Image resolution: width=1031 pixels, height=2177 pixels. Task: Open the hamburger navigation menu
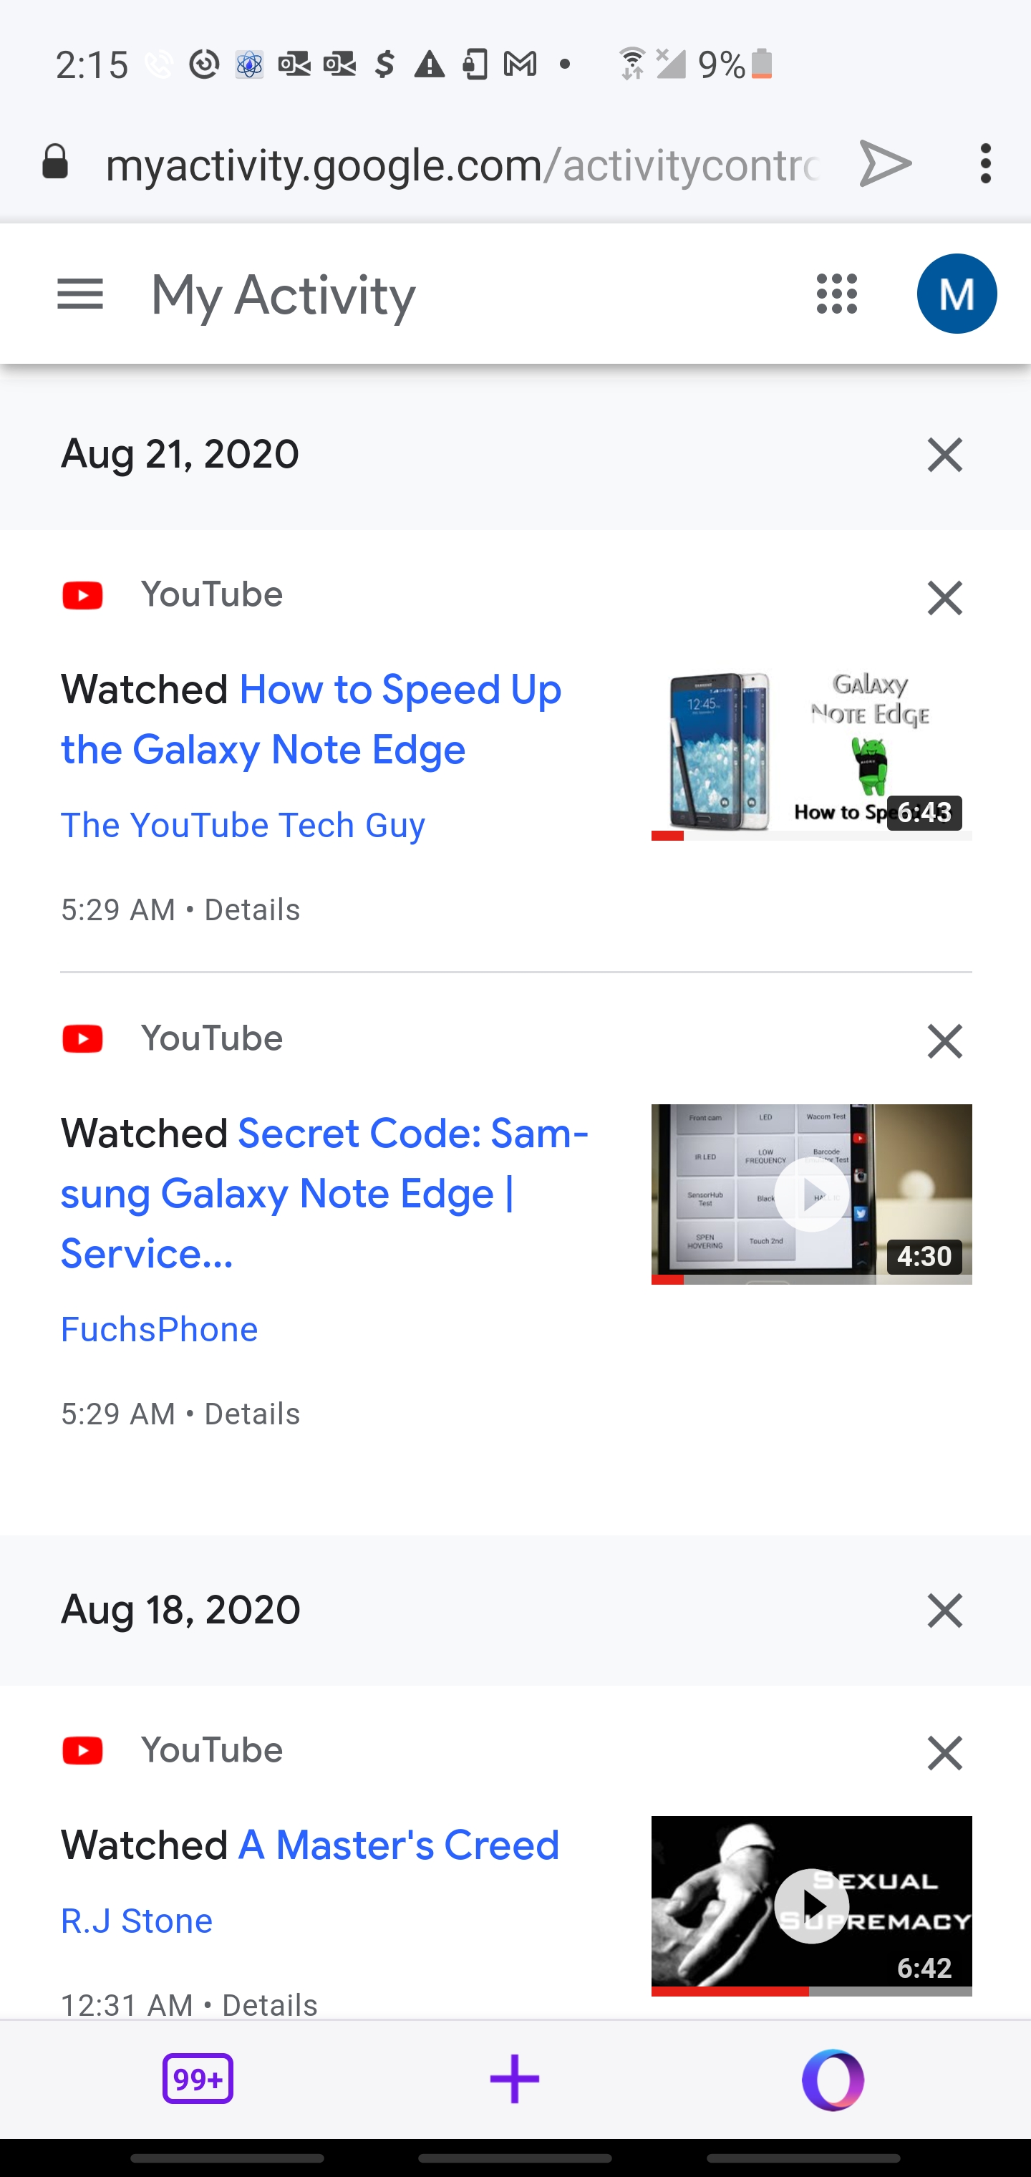(x=80, y=294)
